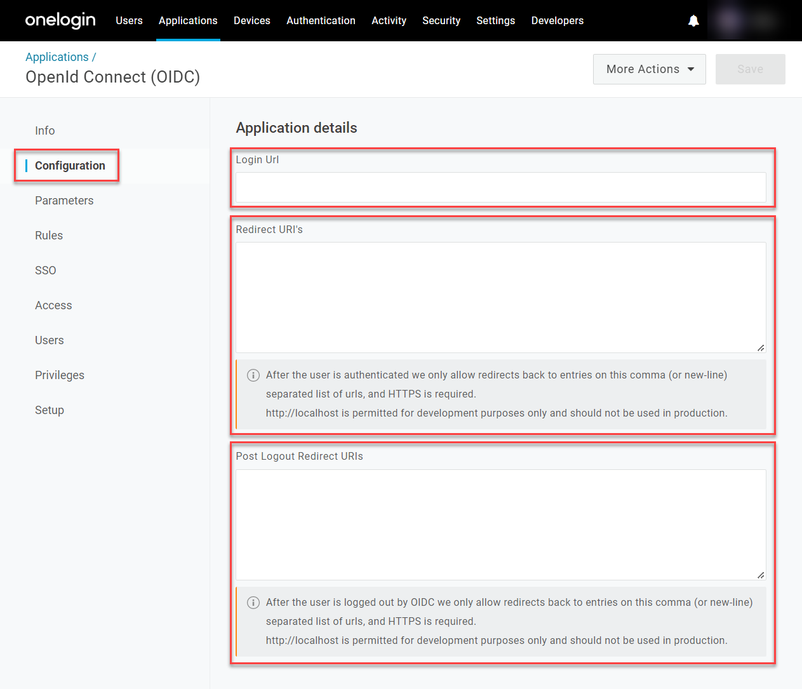This screenshot has width=802, height=689.
Task: Switch to the Developers section
Action: (x=557, y=20)
